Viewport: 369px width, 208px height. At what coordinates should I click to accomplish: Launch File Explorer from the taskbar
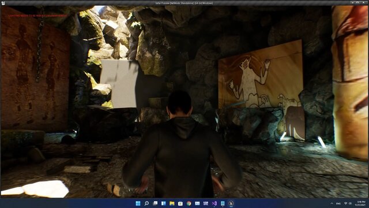coord(172,203)
